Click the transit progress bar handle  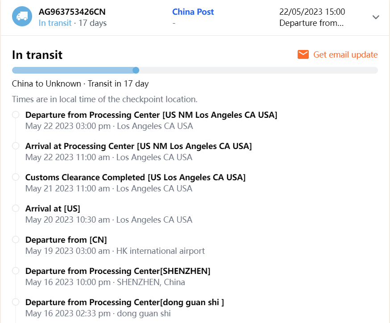[136, 70]
